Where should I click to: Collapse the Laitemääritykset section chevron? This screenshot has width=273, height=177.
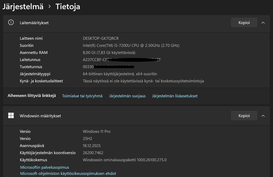[x=263, y=22]
